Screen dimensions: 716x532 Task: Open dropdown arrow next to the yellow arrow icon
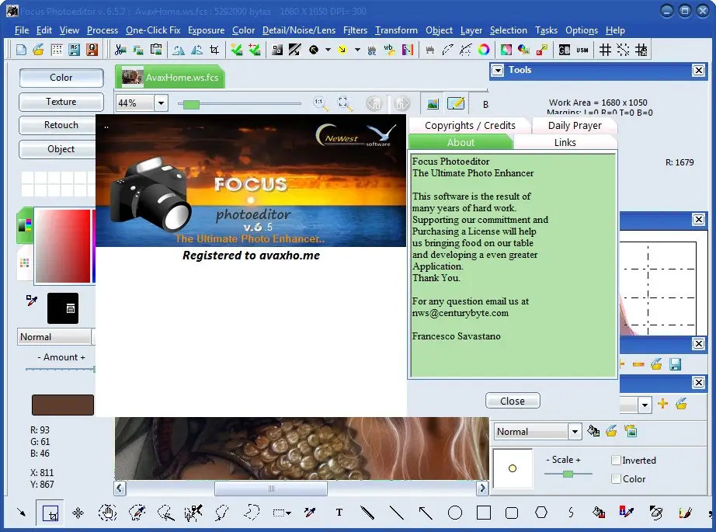click(357, 50)
